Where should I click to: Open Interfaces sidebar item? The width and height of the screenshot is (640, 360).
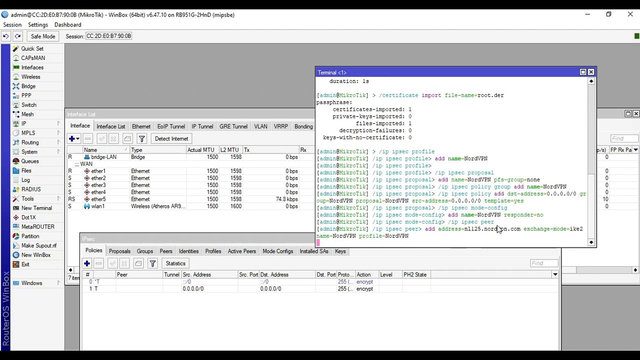(32, 67)
